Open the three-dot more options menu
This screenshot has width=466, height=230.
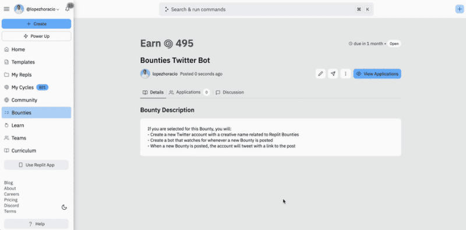345,74
